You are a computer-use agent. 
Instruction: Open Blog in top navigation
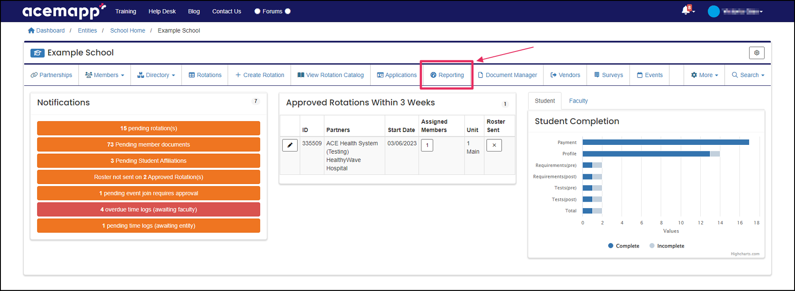[194, 11]
